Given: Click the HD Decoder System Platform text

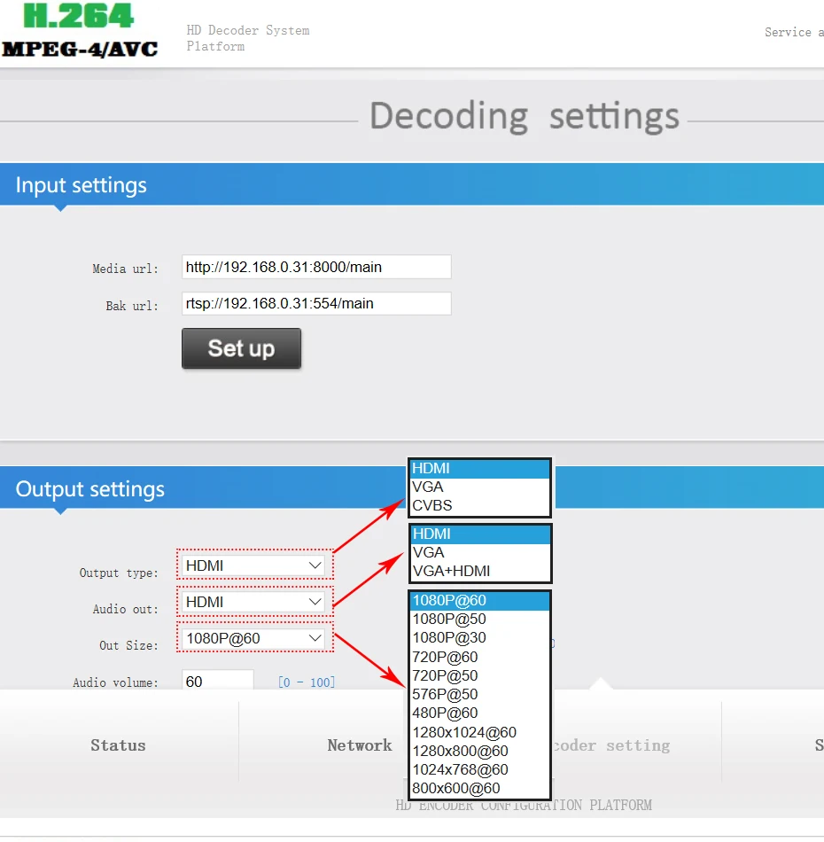Looking at the screenshot, I should coord(247,38).
